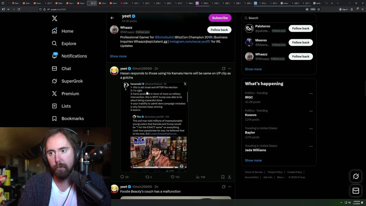The width and height of the screenshot is (366, 206).
Task: Click Whaazz avatar in the feed card
Action: pyautogui.click(x=114, y=30)
